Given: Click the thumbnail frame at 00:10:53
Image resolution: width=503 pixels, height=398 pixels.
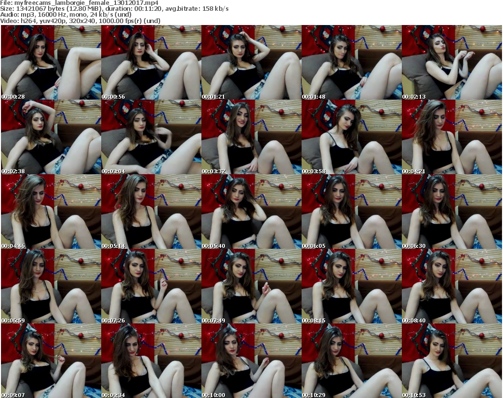Looking at the screenshot, I should pyautogui.click(x=452, y=361).
